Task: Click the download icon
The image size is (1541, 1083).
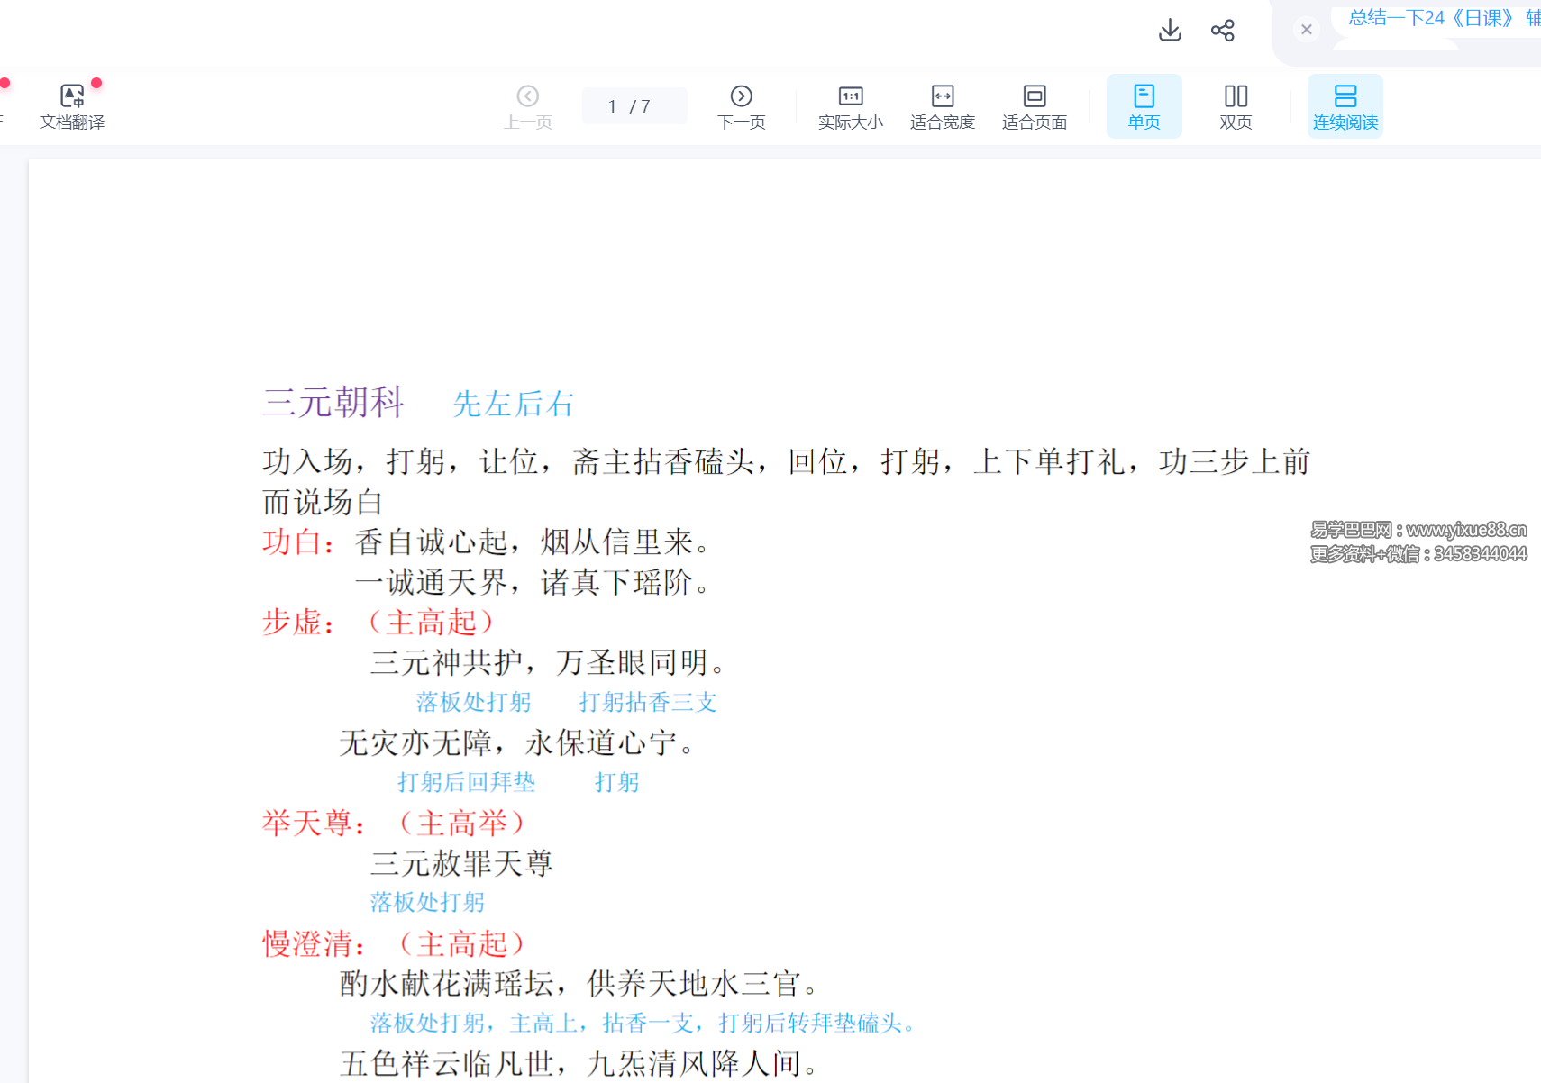Action: [x=1170, y=30]
